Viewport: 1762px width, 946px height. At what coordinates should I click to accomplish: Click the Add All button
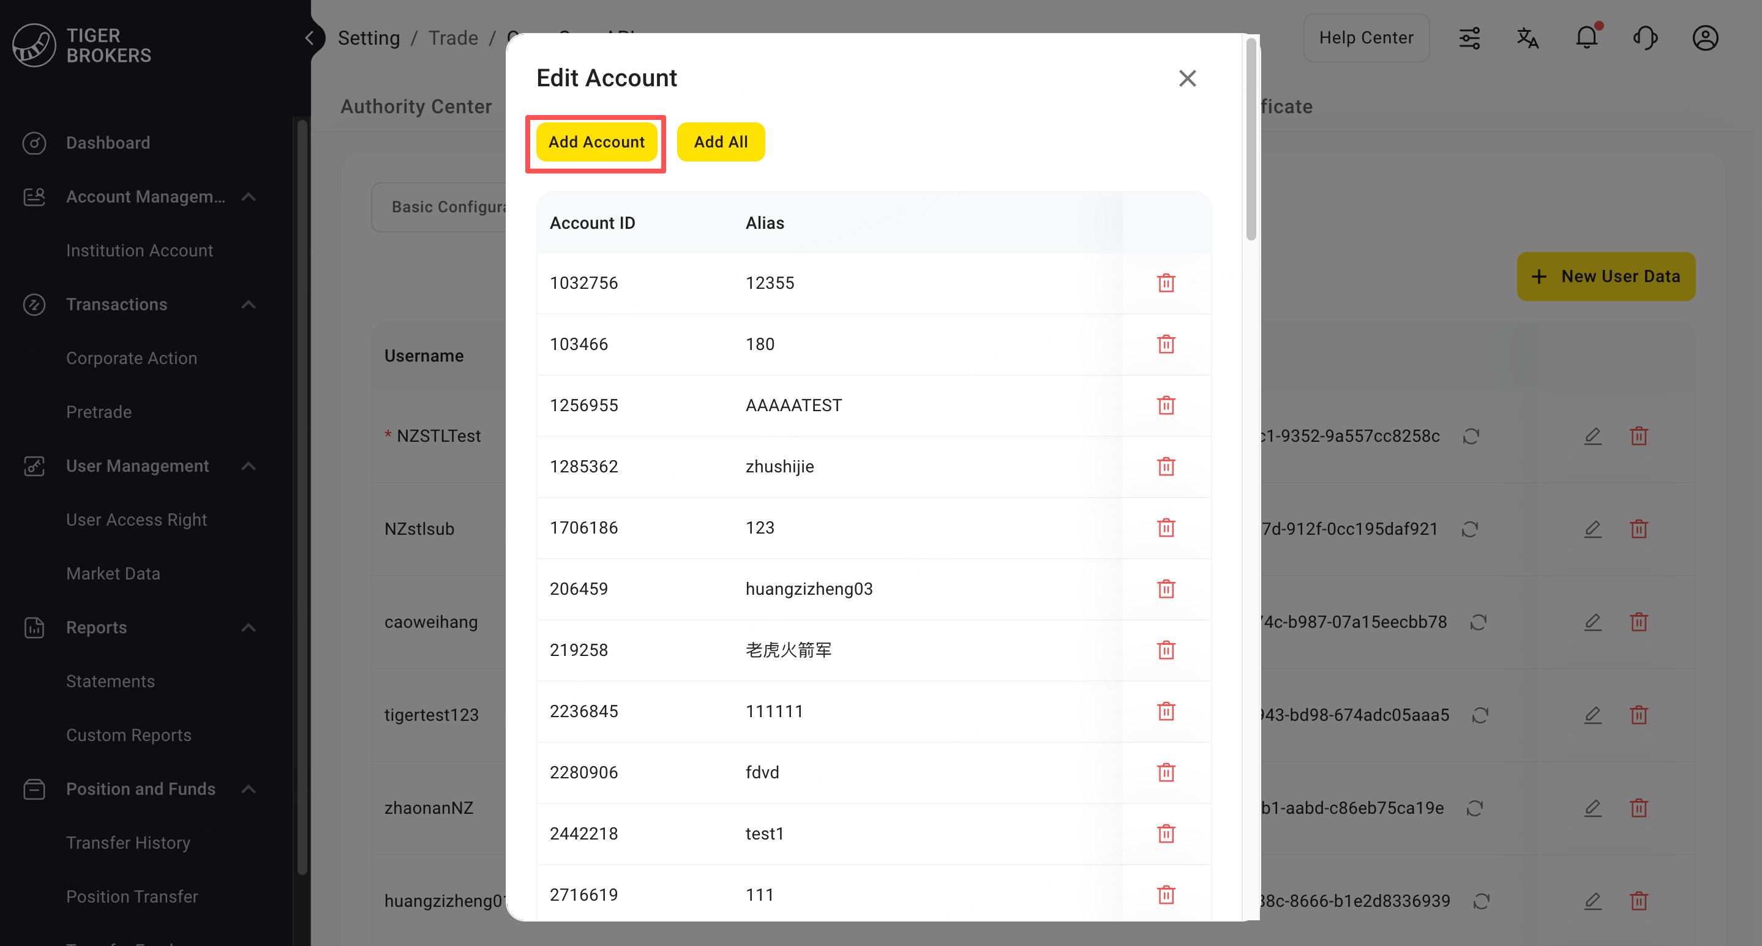(x=720, y=142)
